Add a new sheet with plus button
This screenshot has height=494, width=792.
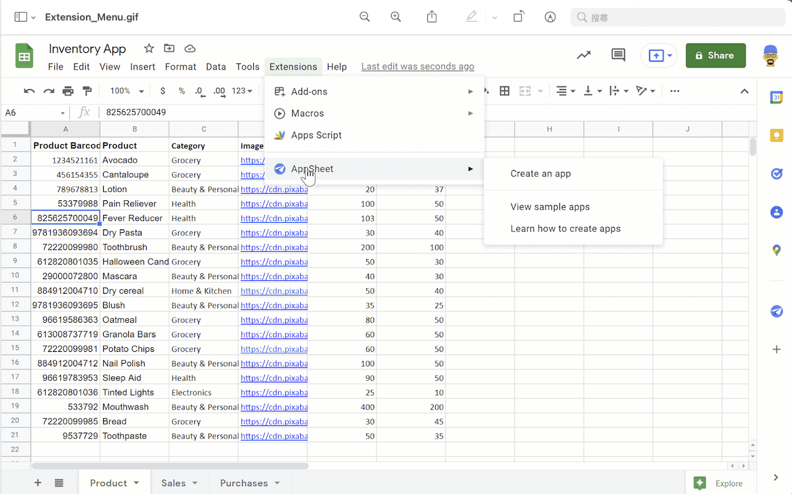click(x=38, y=483)
